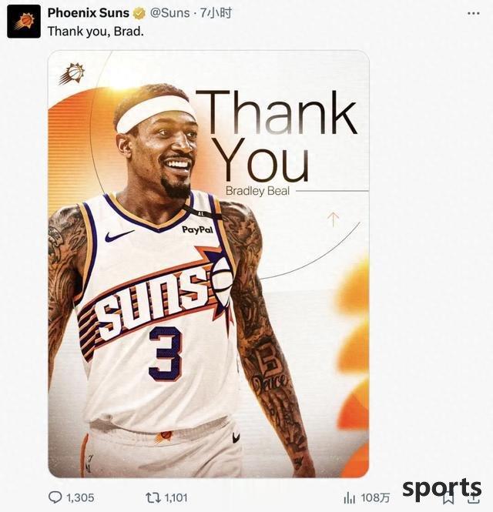Open the three-dot more options menu
Viewport: 493px width, 512px height.
click(474, 13)
